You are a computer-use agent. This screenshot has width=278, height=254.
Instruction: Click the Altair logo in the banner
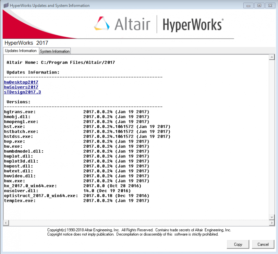pyautogui.click(x=122, y=24)
